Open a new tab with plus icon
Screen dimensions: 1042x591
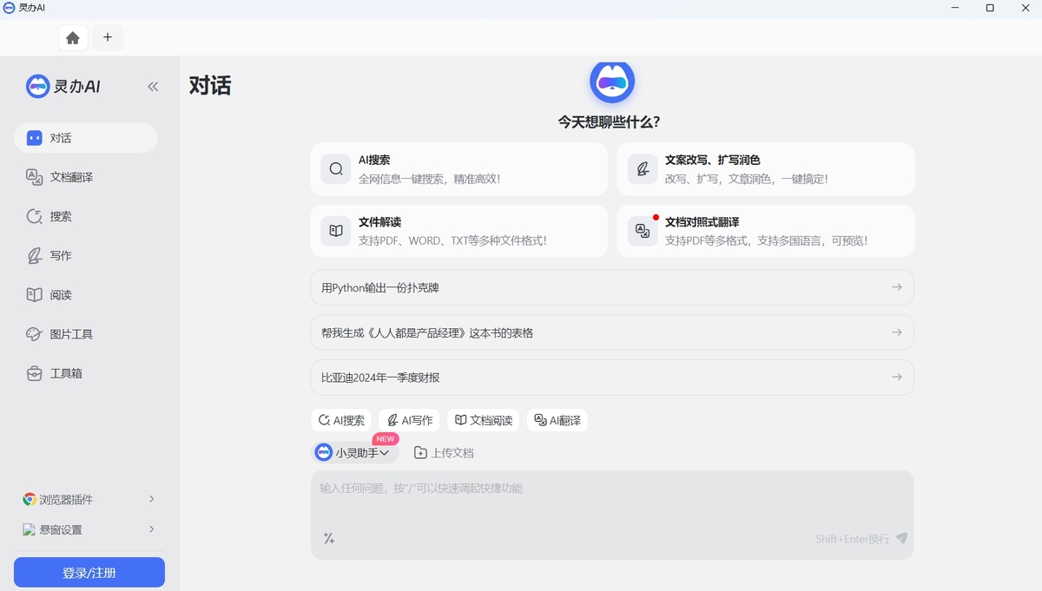pos(108,37)
